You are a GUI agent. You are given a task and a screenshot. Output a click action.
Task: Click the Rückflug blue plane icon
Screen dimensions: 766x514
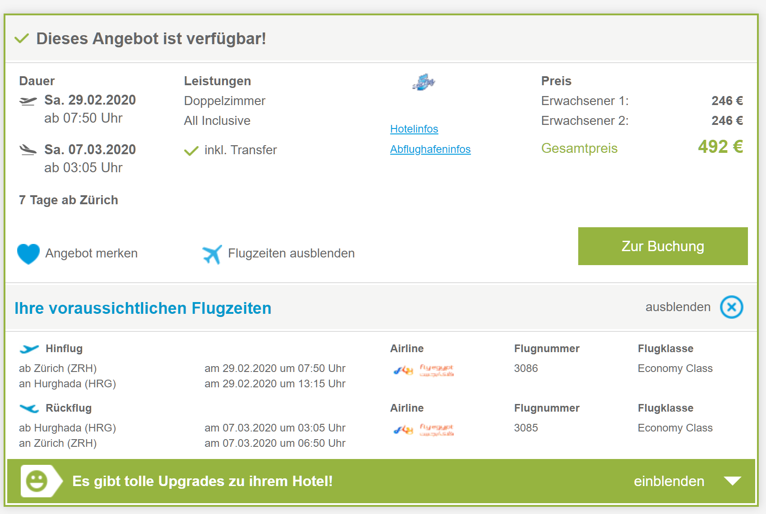29,408
